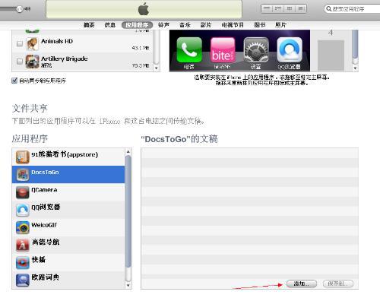
Task: Select the Phone icon in dock preview
Action: (189, 50)
